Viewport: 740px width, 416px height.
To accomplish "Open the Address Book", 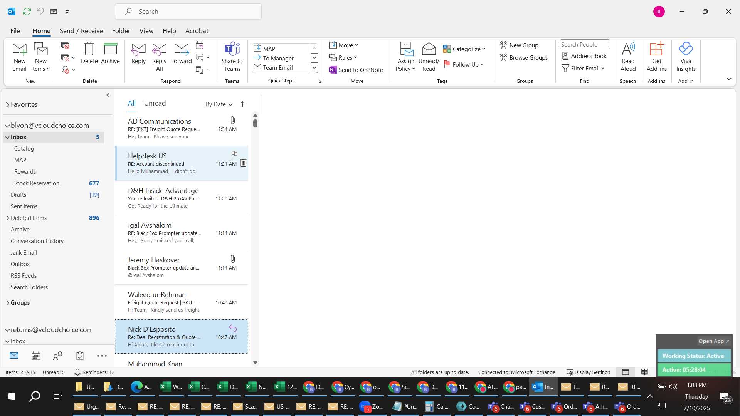I will click(x=584, y=56).
